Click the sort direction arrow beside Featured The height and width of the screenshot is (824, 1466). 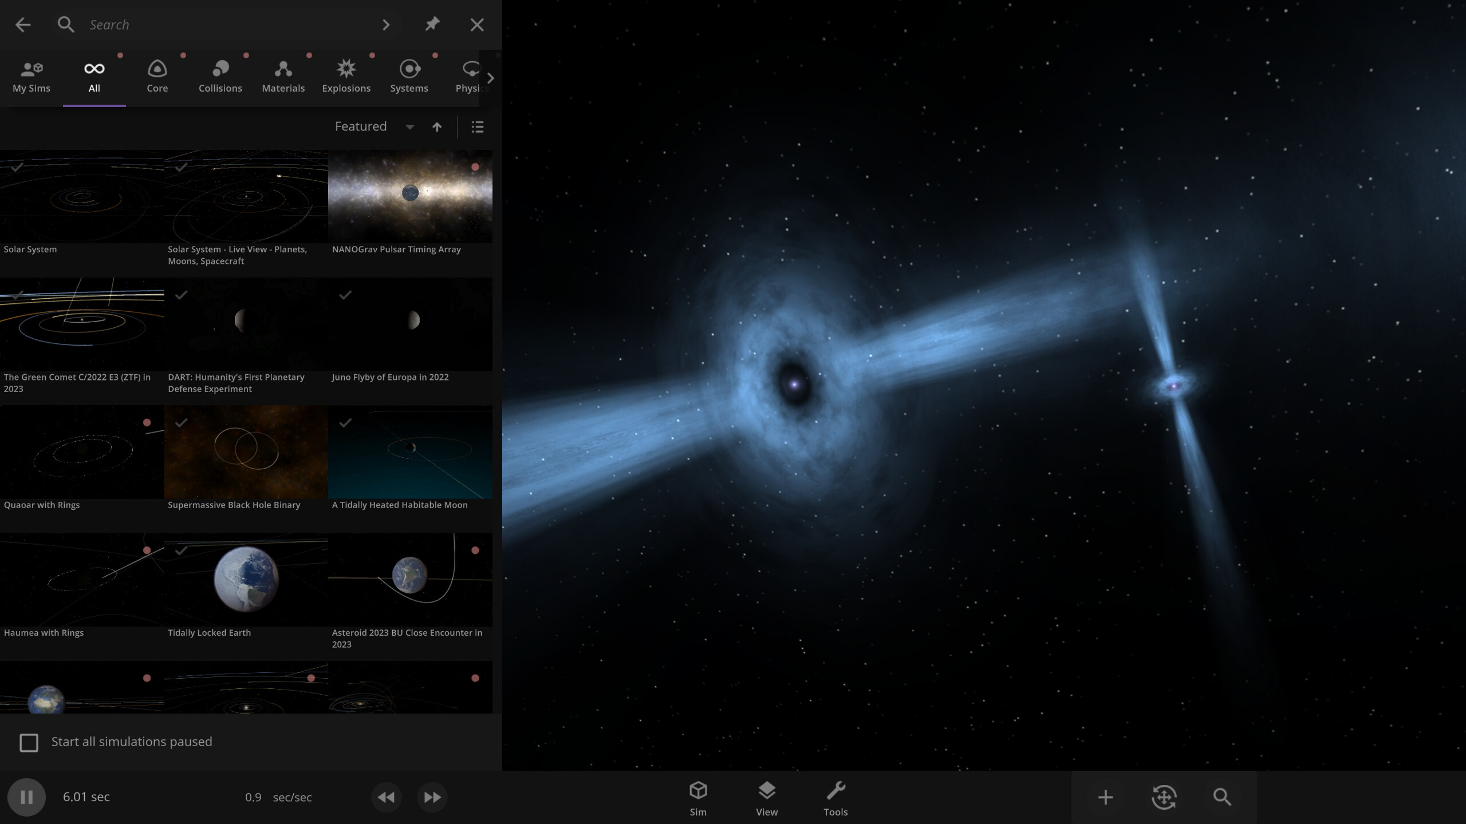[437, 126]
